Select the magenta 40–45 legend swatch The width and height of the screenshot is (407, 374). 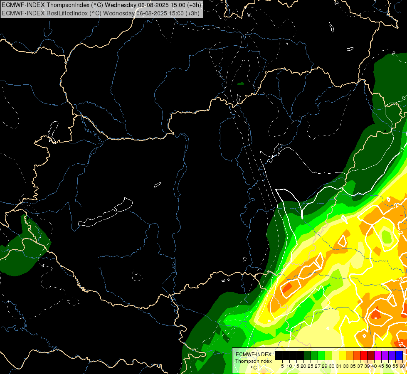pos(378,355)
